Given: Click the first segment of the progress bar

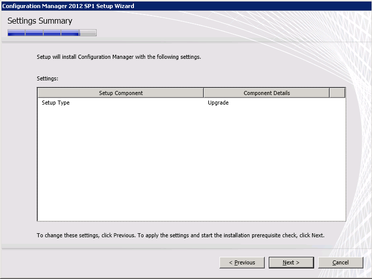Looking at the screenshot, I should [x=17, y=33].
